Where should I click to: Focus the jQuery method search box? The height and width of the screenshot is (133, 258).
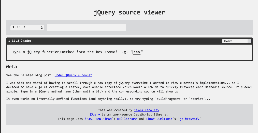[86, 28]
